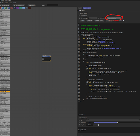This screenshot has width=140, height=136.
Task: Click the Osl Texture node title
Action: [46, 56]
